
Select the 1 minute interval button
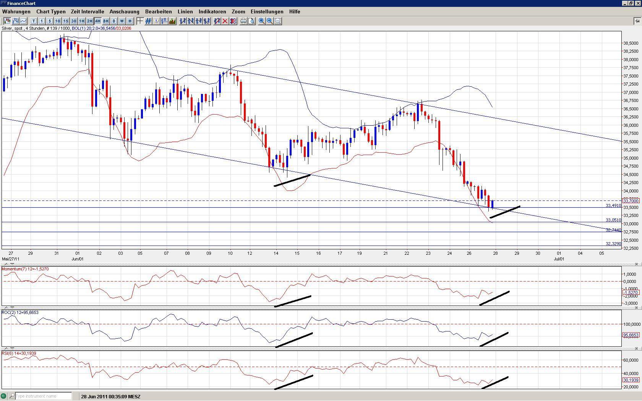pyautogui.click(x=42, y=21)
